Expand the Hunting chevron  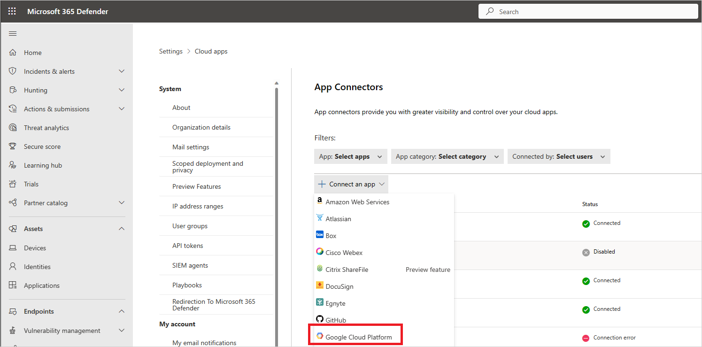[x=122, y=90]
